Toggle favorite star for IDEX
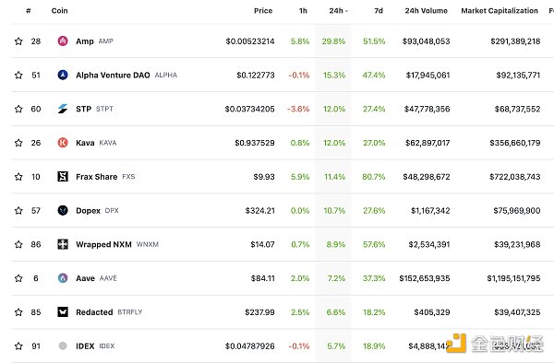 18,346
